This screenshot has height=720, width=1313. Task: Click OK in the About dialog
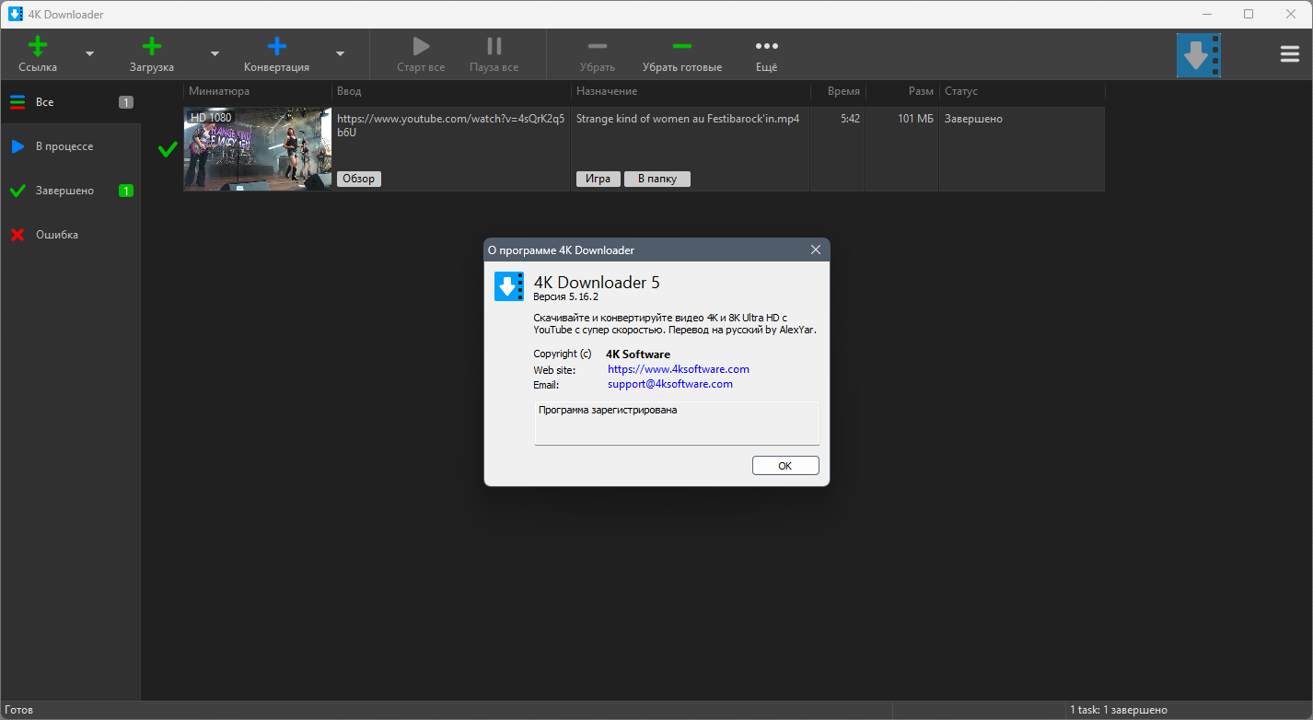(785, 466)
